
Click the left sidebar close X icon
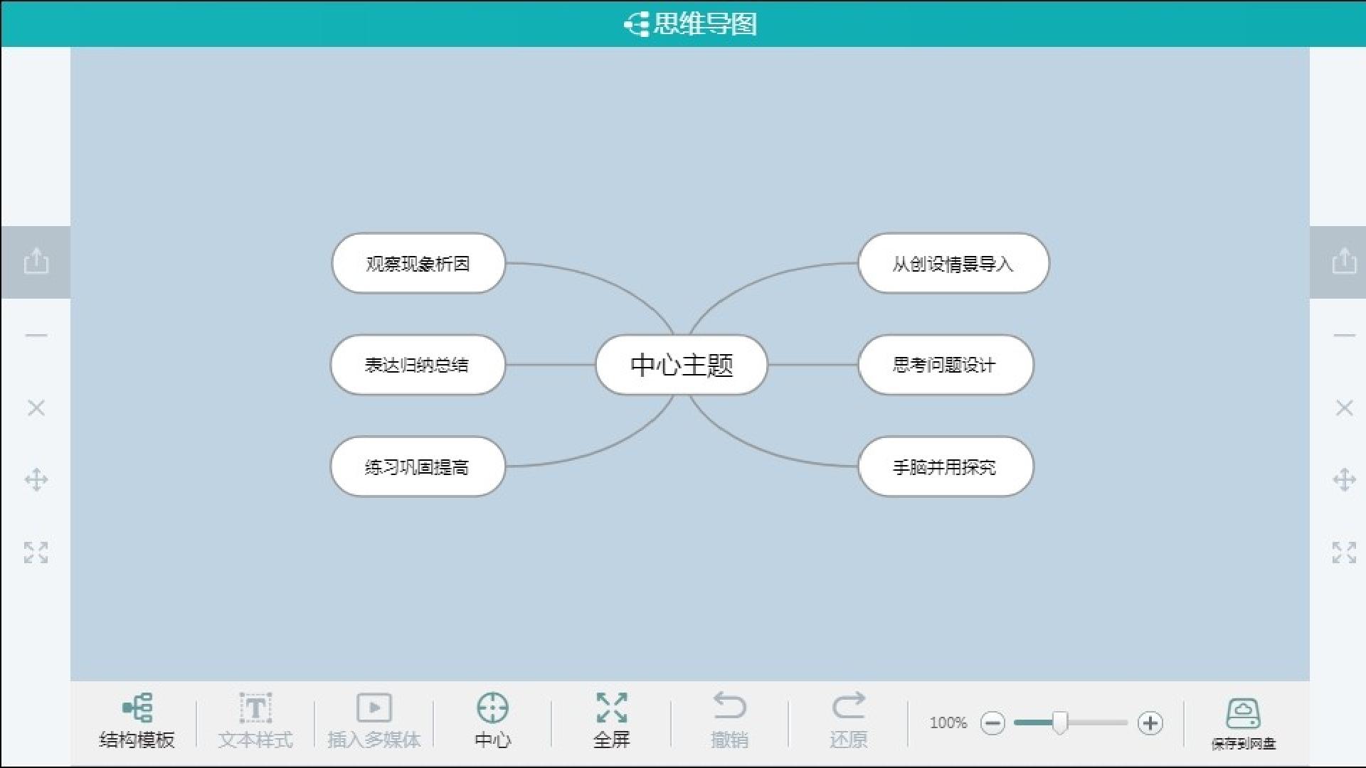pos(36,407)
